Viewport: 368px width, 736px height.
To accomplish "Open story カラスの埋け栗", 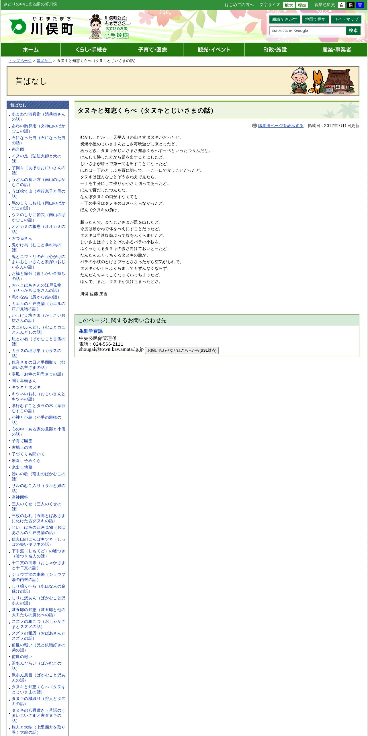I will pos(36,353).
